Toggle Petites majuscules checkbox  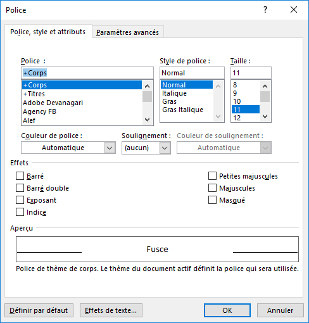212,176
